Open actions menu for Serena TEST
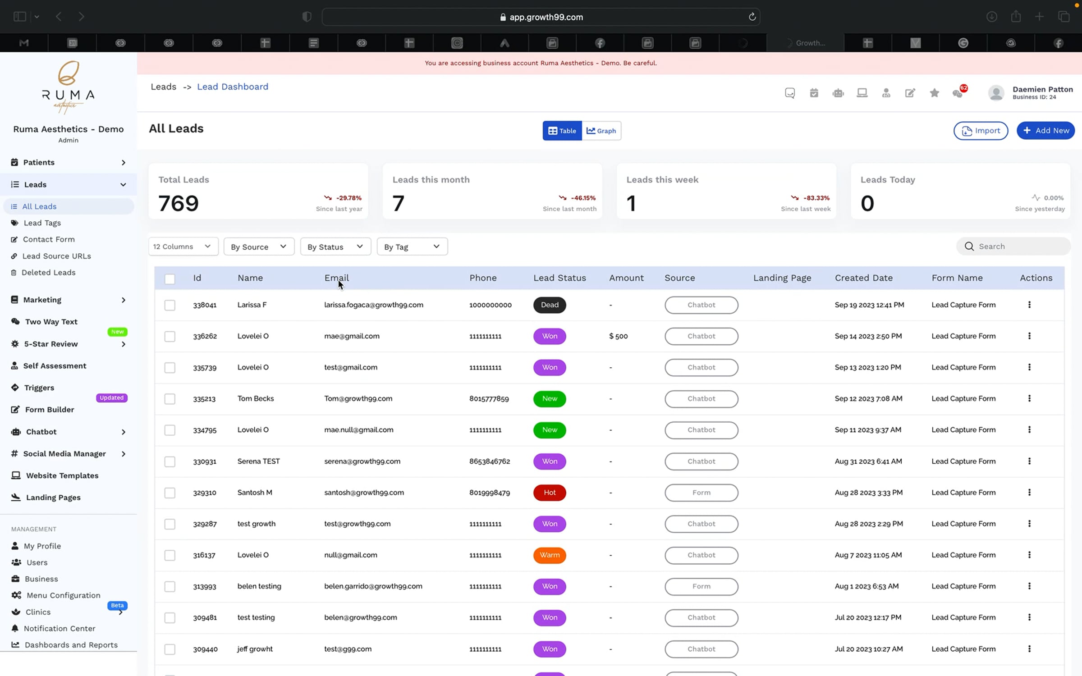The height and width of the screenshot is (676, 1082). pos(1029,461)
